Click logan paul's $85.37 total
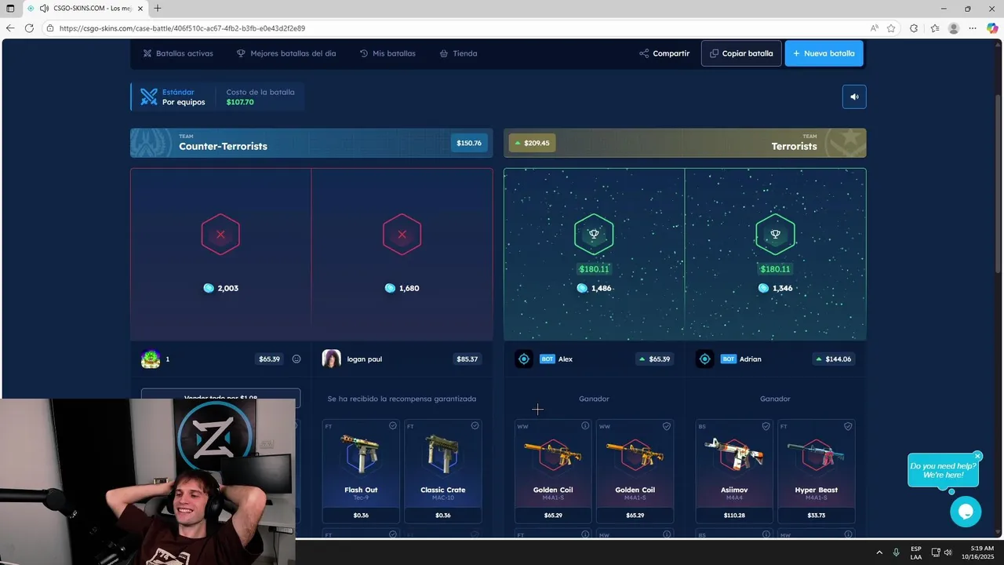Screen dimensions: 1004x565 (x=467, y=359)
